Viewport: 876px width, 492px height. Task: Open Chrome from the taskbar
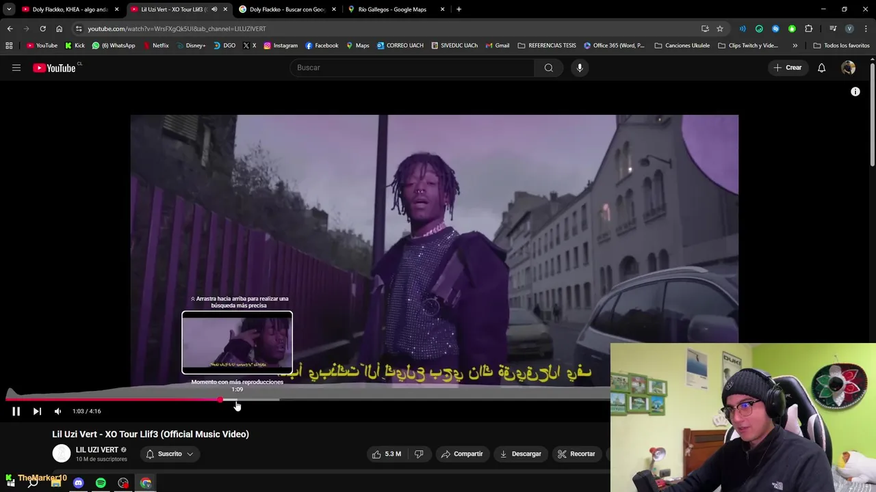click(146, 483)
